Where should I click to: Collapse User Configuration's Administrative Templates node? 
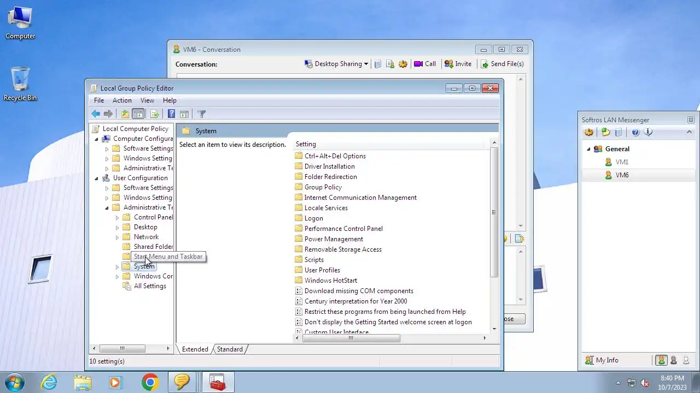coord(107,207)
